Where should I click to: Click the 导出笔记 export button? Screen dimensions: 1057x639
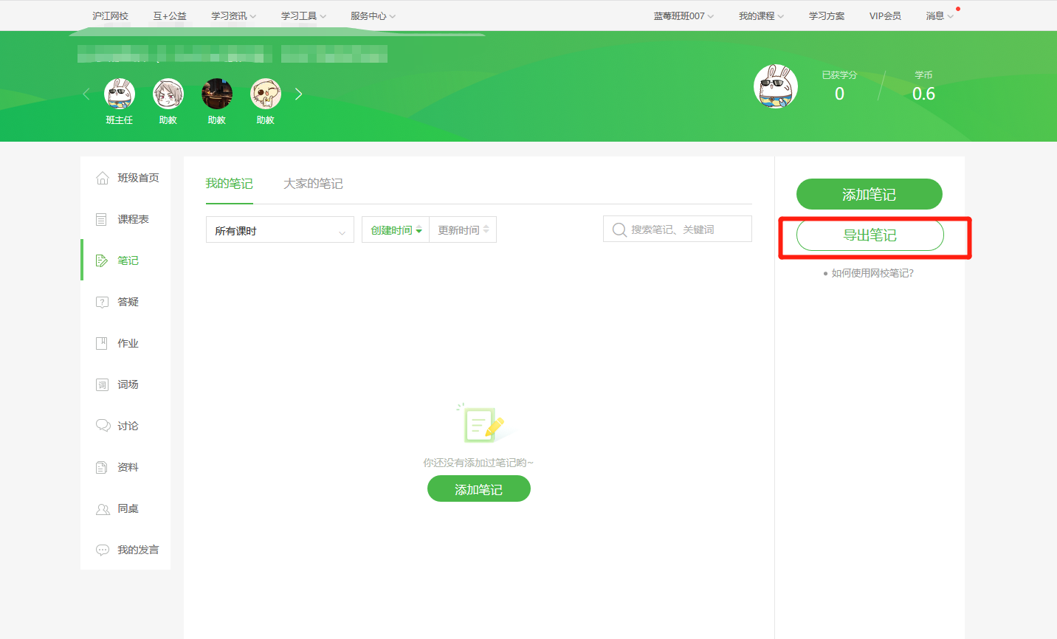870,235
